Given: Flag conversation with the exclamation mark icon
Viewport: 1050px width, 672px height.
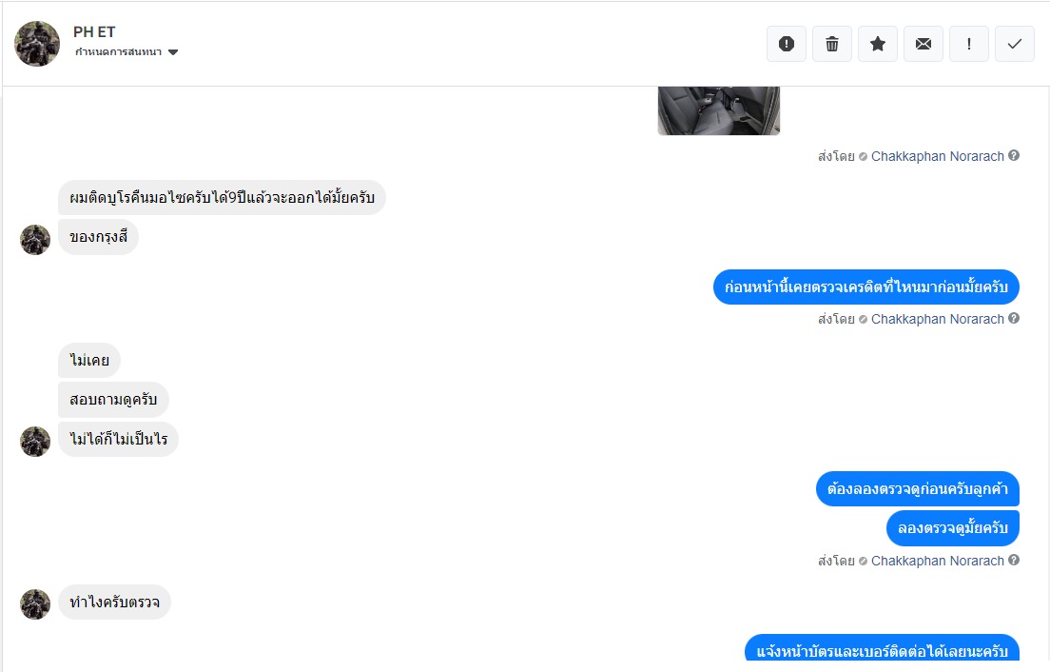Looking at the screenshot, I should (x=968, y=44).
